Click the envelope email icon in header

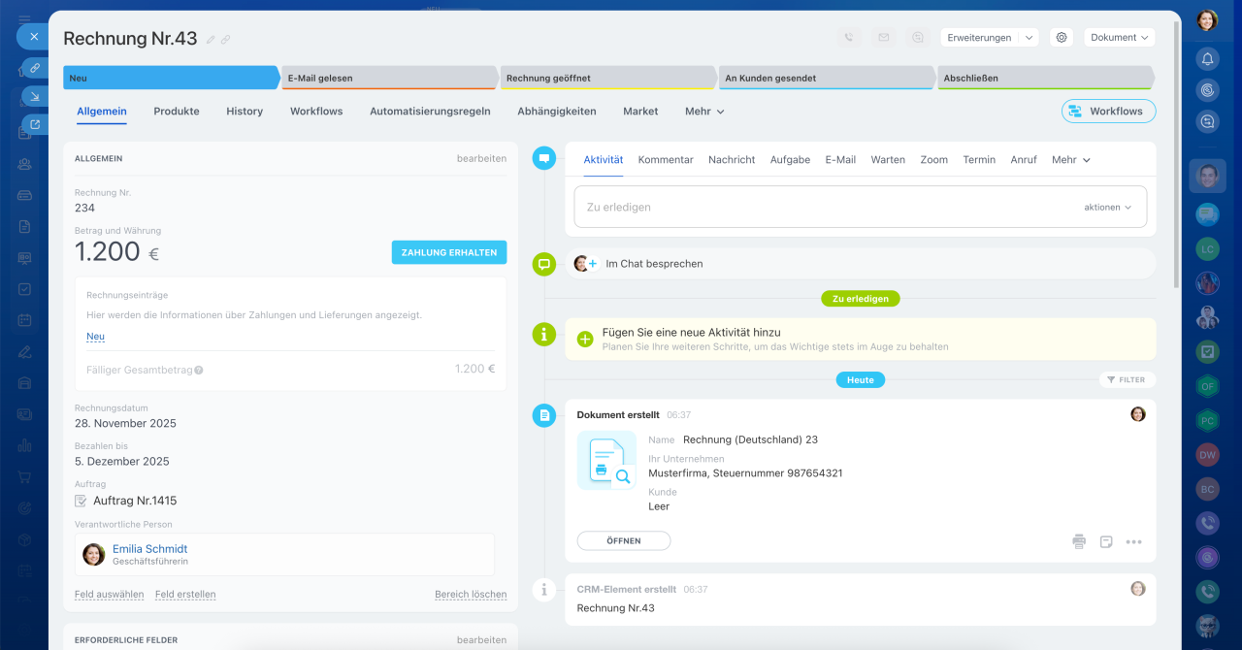883,38
